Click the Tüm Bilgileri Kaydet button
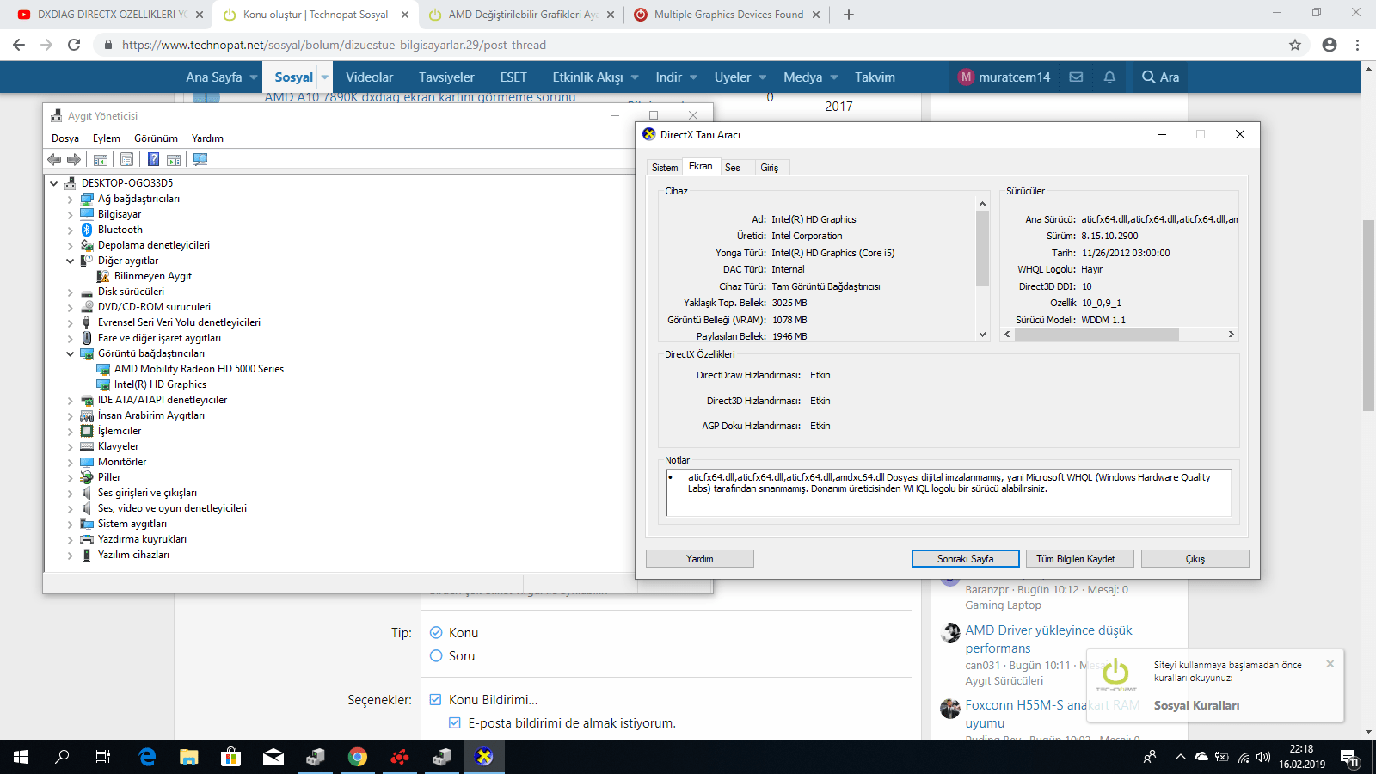Viewport: 1376px width, 774px height. pos(1080,559)
